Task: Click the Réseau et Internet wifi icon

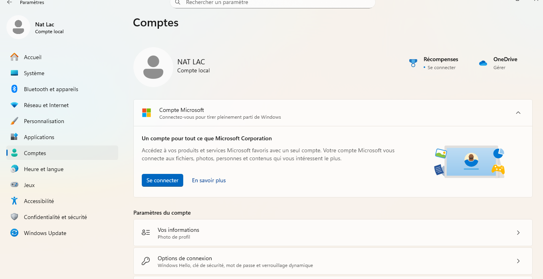Action: click(14, 105)
